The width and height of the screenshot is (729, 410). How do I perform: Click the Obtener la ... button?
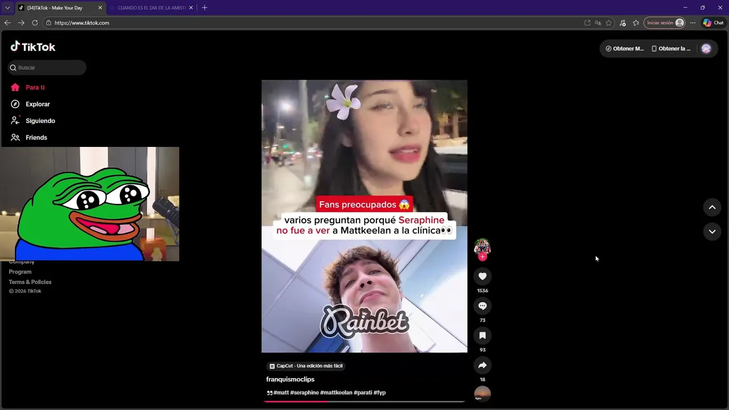tap(671, 48)
